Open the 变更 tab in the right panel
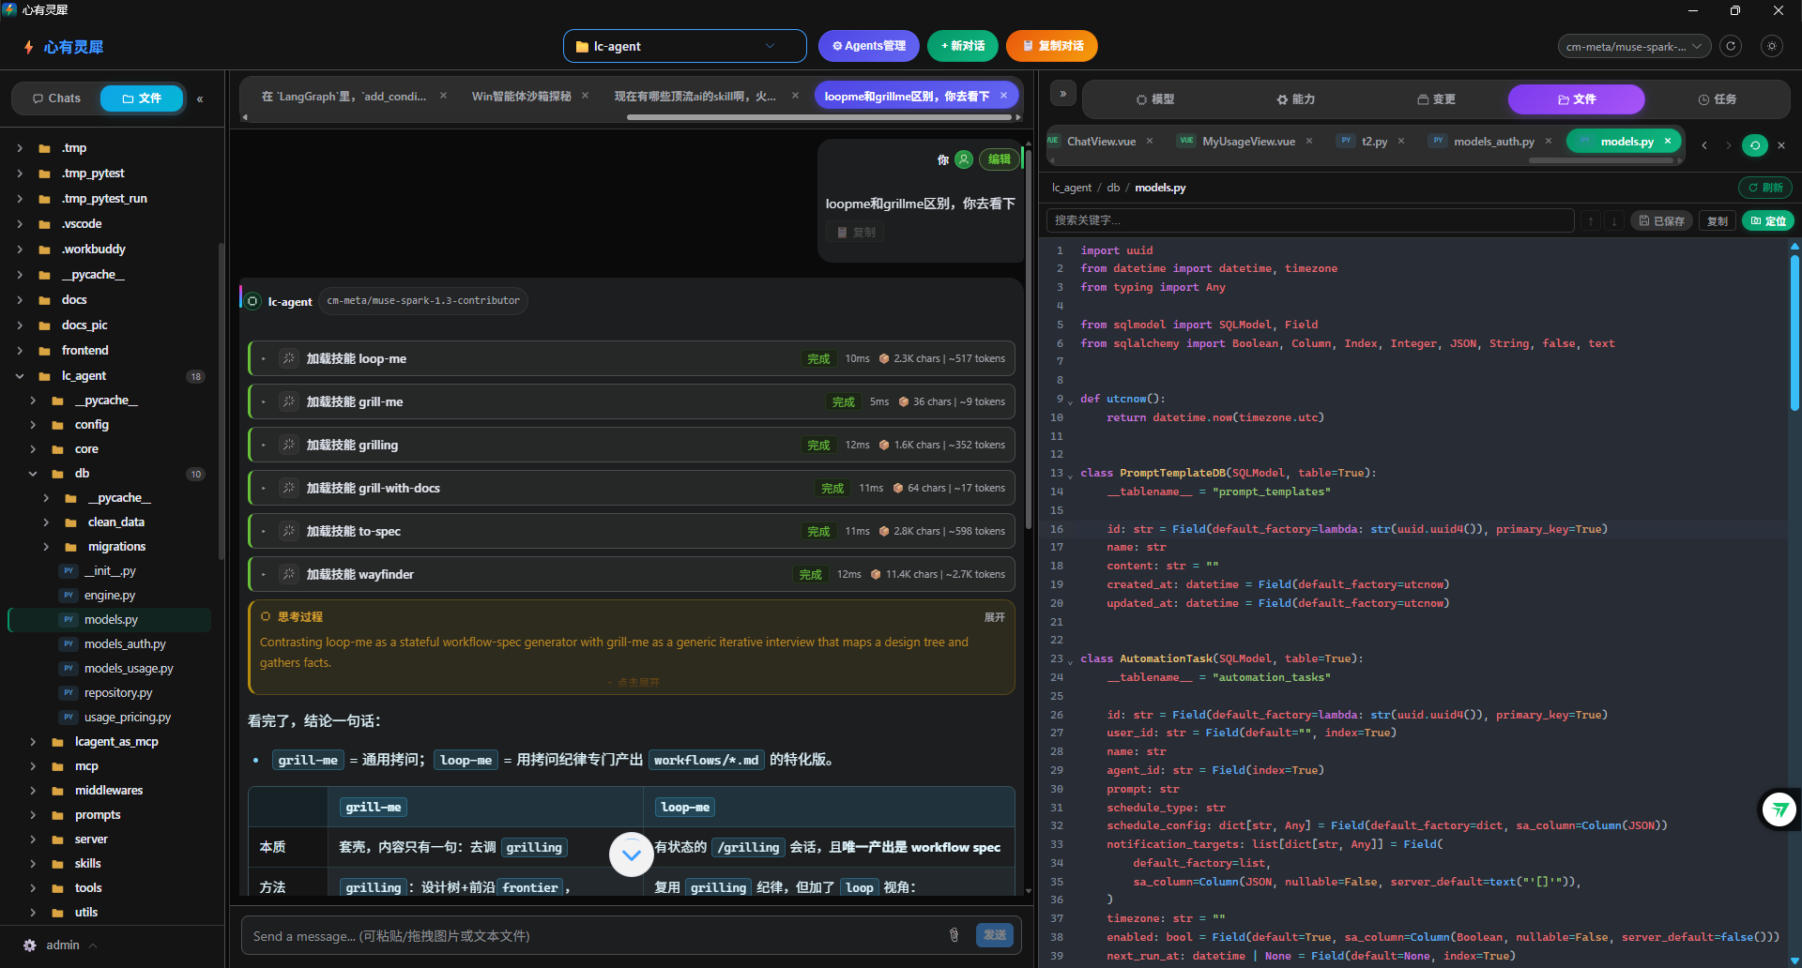 (x=1436, y=99)
